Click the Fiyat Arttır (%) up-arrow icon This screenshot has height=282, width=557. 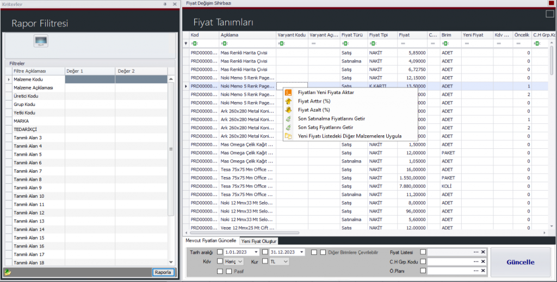coord(288,101)
